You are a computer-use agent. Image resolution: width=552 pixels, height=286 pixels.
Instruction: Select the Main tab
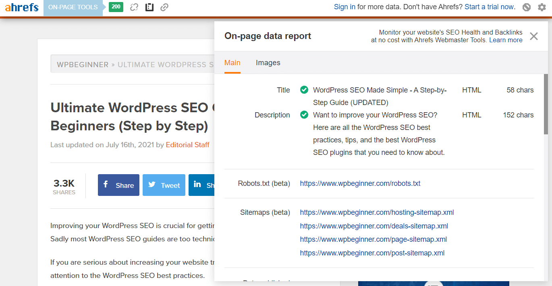coord(232,63)
